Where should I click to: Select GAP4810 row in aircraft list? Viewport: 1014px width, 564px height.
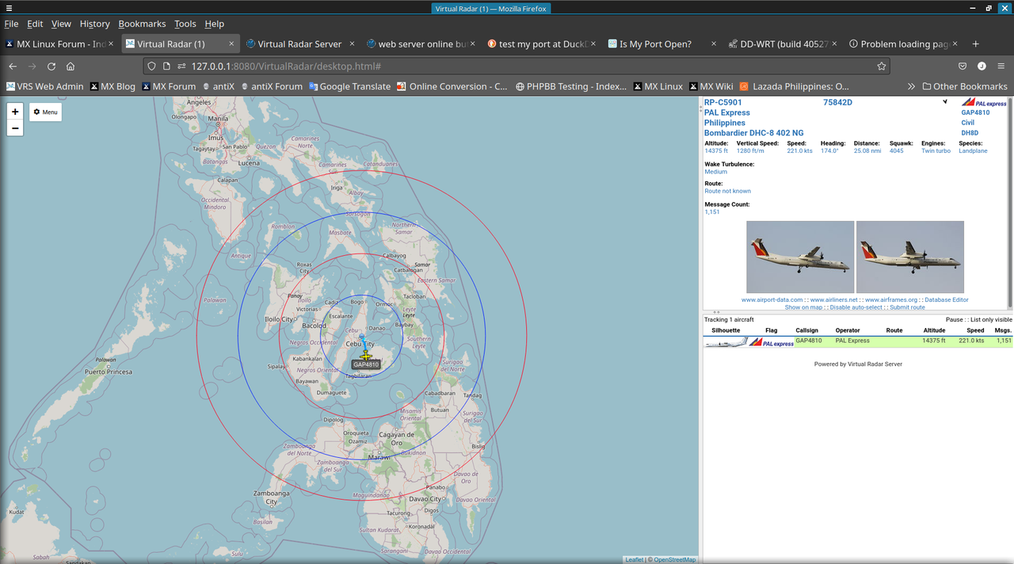click(858, 342)
